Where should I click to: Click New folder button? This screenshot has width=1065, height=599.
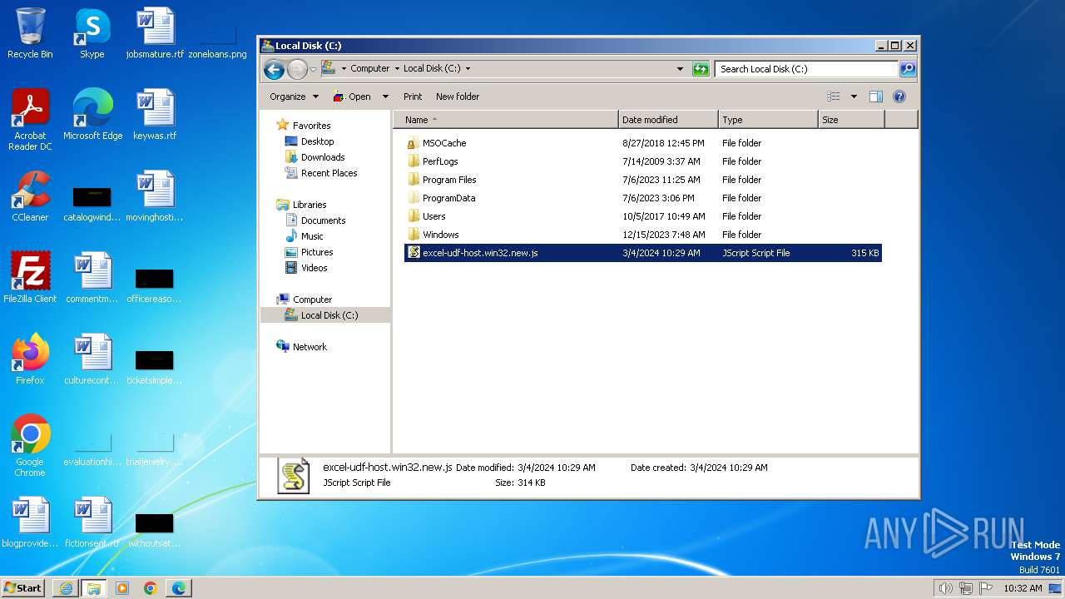click(x=458, y=97)
